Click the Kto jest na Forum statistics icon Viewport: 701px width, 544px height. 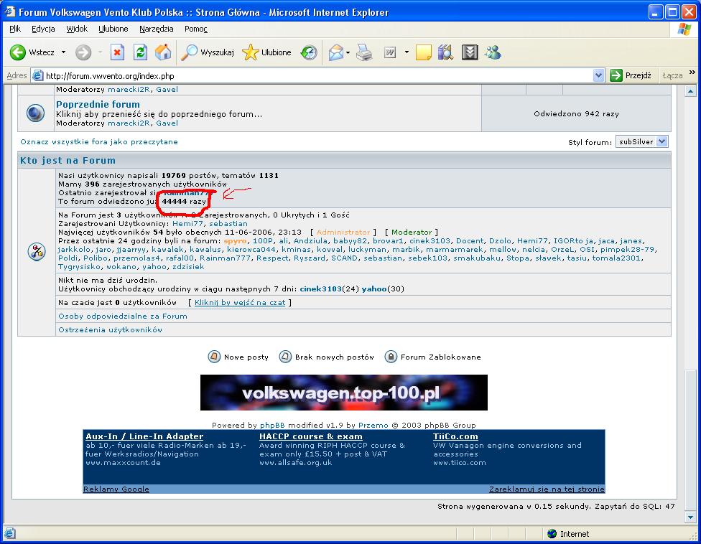point(37,251)
